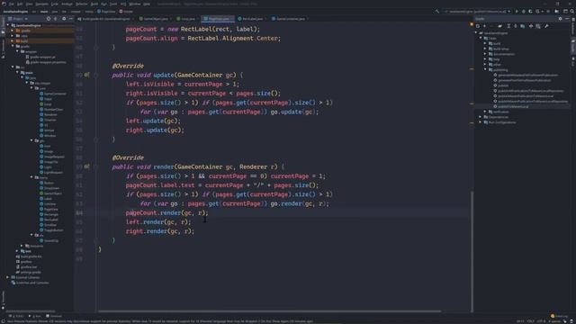Click the Build project hammer icon
Viewport: 576px width, 324px height.
tap(437, 12)
